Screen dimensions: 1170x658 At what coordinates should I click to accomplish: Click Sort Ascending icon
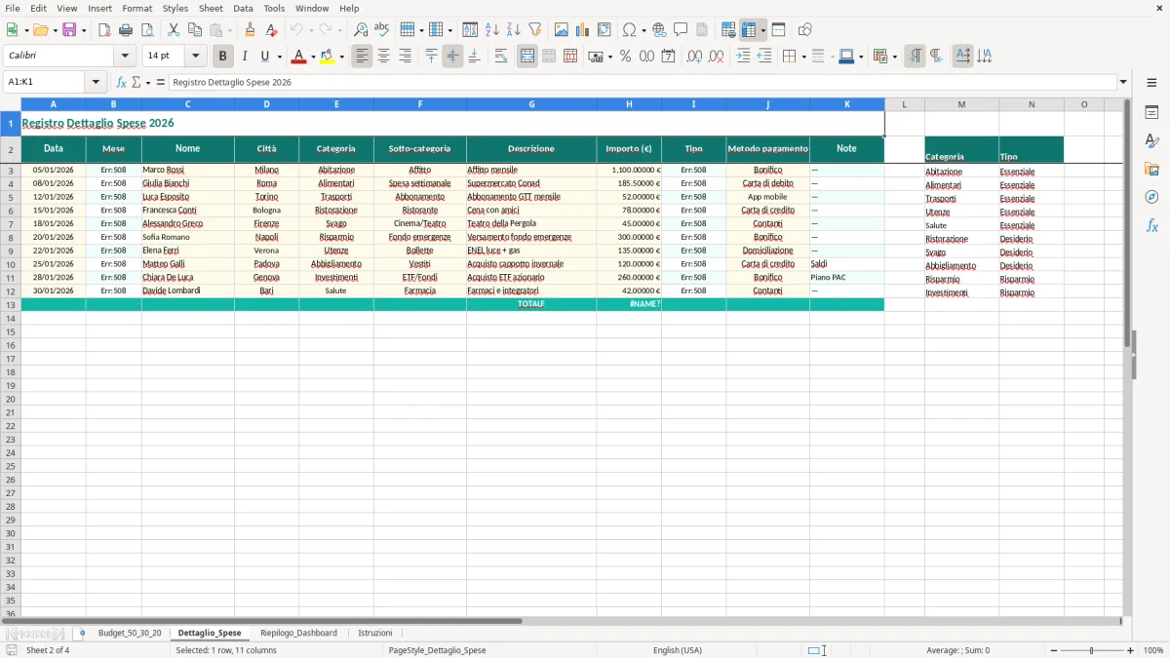(492, 30)
